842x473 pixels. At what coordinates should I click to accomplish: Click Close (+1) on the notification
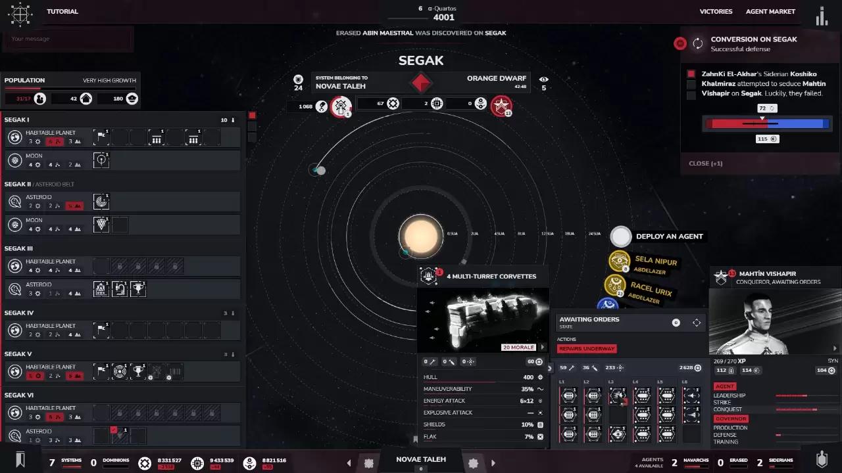pyautogui.click(x=705, y=164)
